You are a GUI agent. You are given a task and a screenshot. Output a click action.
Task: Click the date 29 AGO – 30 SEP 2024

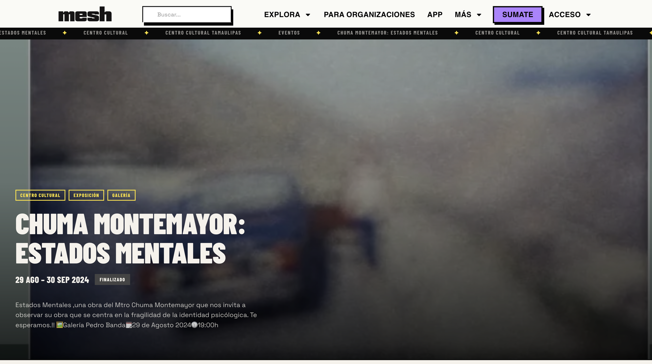(x=52, y=280)
